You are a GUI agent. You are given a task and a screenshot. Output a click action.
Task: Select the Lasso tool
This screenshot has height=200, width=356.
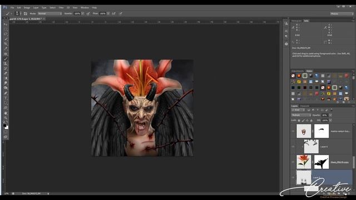(6, 34)
